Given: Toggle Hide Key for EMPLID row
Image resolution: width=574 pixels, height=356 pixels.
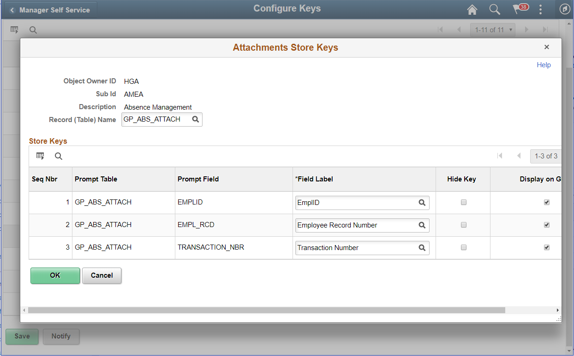Looking at the screenshot, I should pyautogui.click(x=464, y=202).
